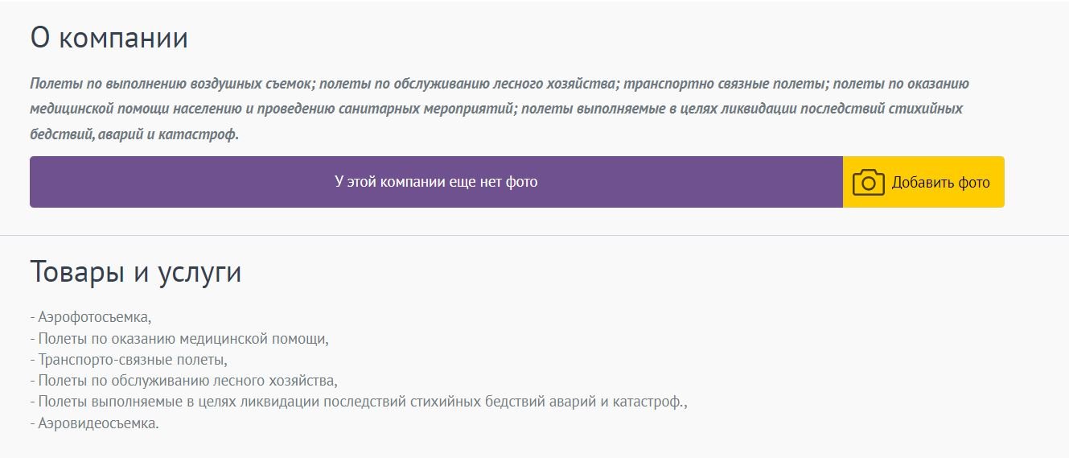Click italic text "бедствий, аварий и катастроф"

tap(134, 134)
